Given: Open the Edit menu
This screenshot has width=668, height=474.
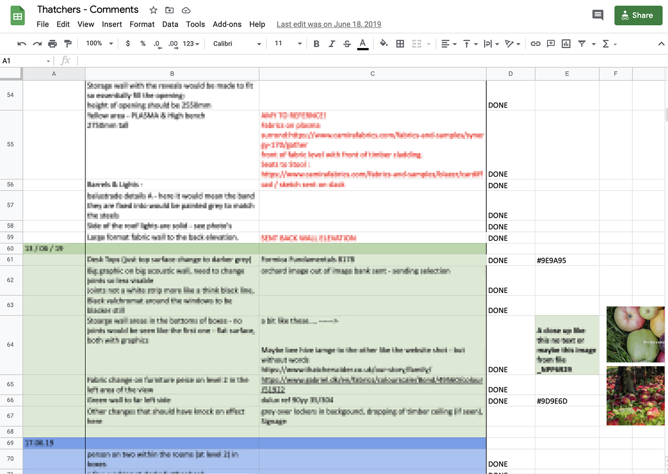Looking at the screenshot, I should pyautogui.click(x=63, y=24).
